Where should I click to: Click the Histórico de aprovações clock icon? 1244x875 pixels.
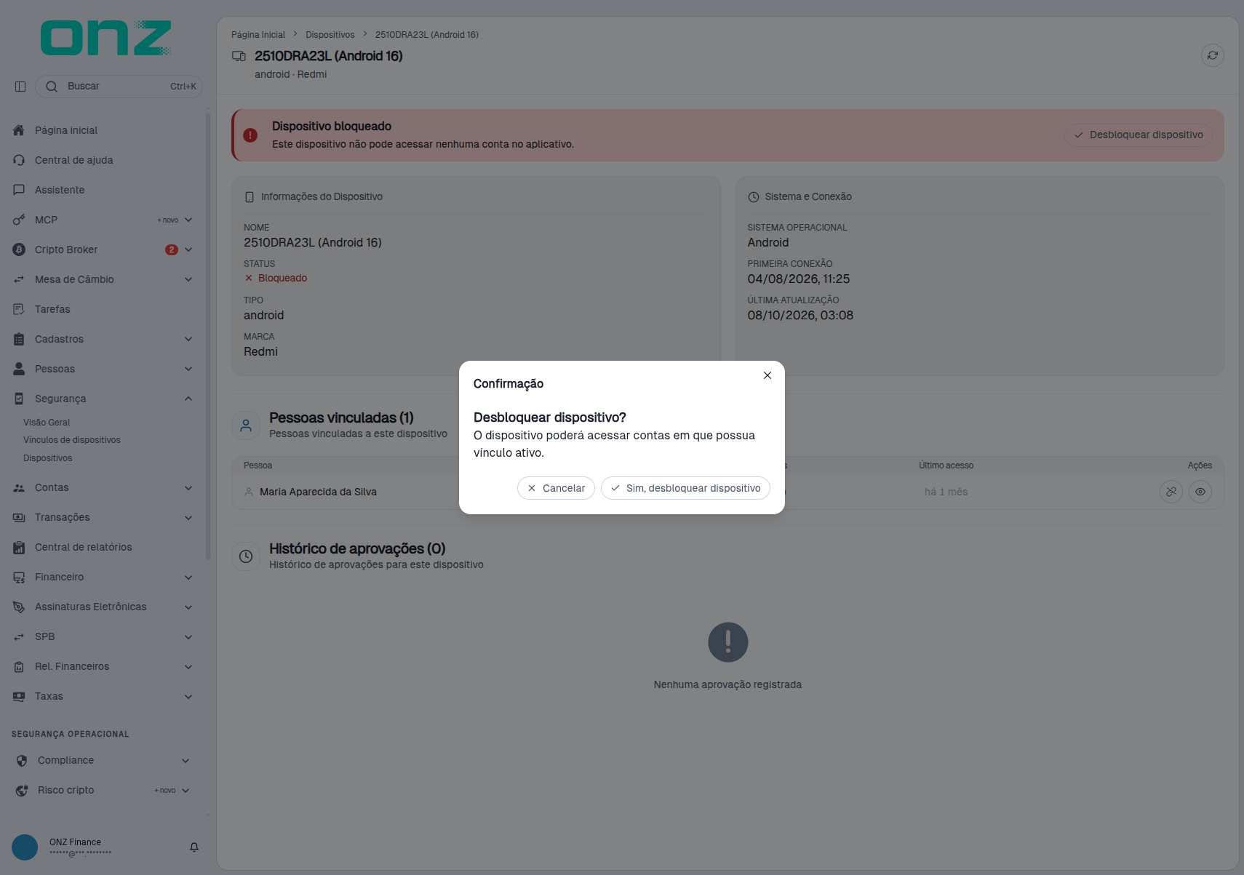coord(246,556)
